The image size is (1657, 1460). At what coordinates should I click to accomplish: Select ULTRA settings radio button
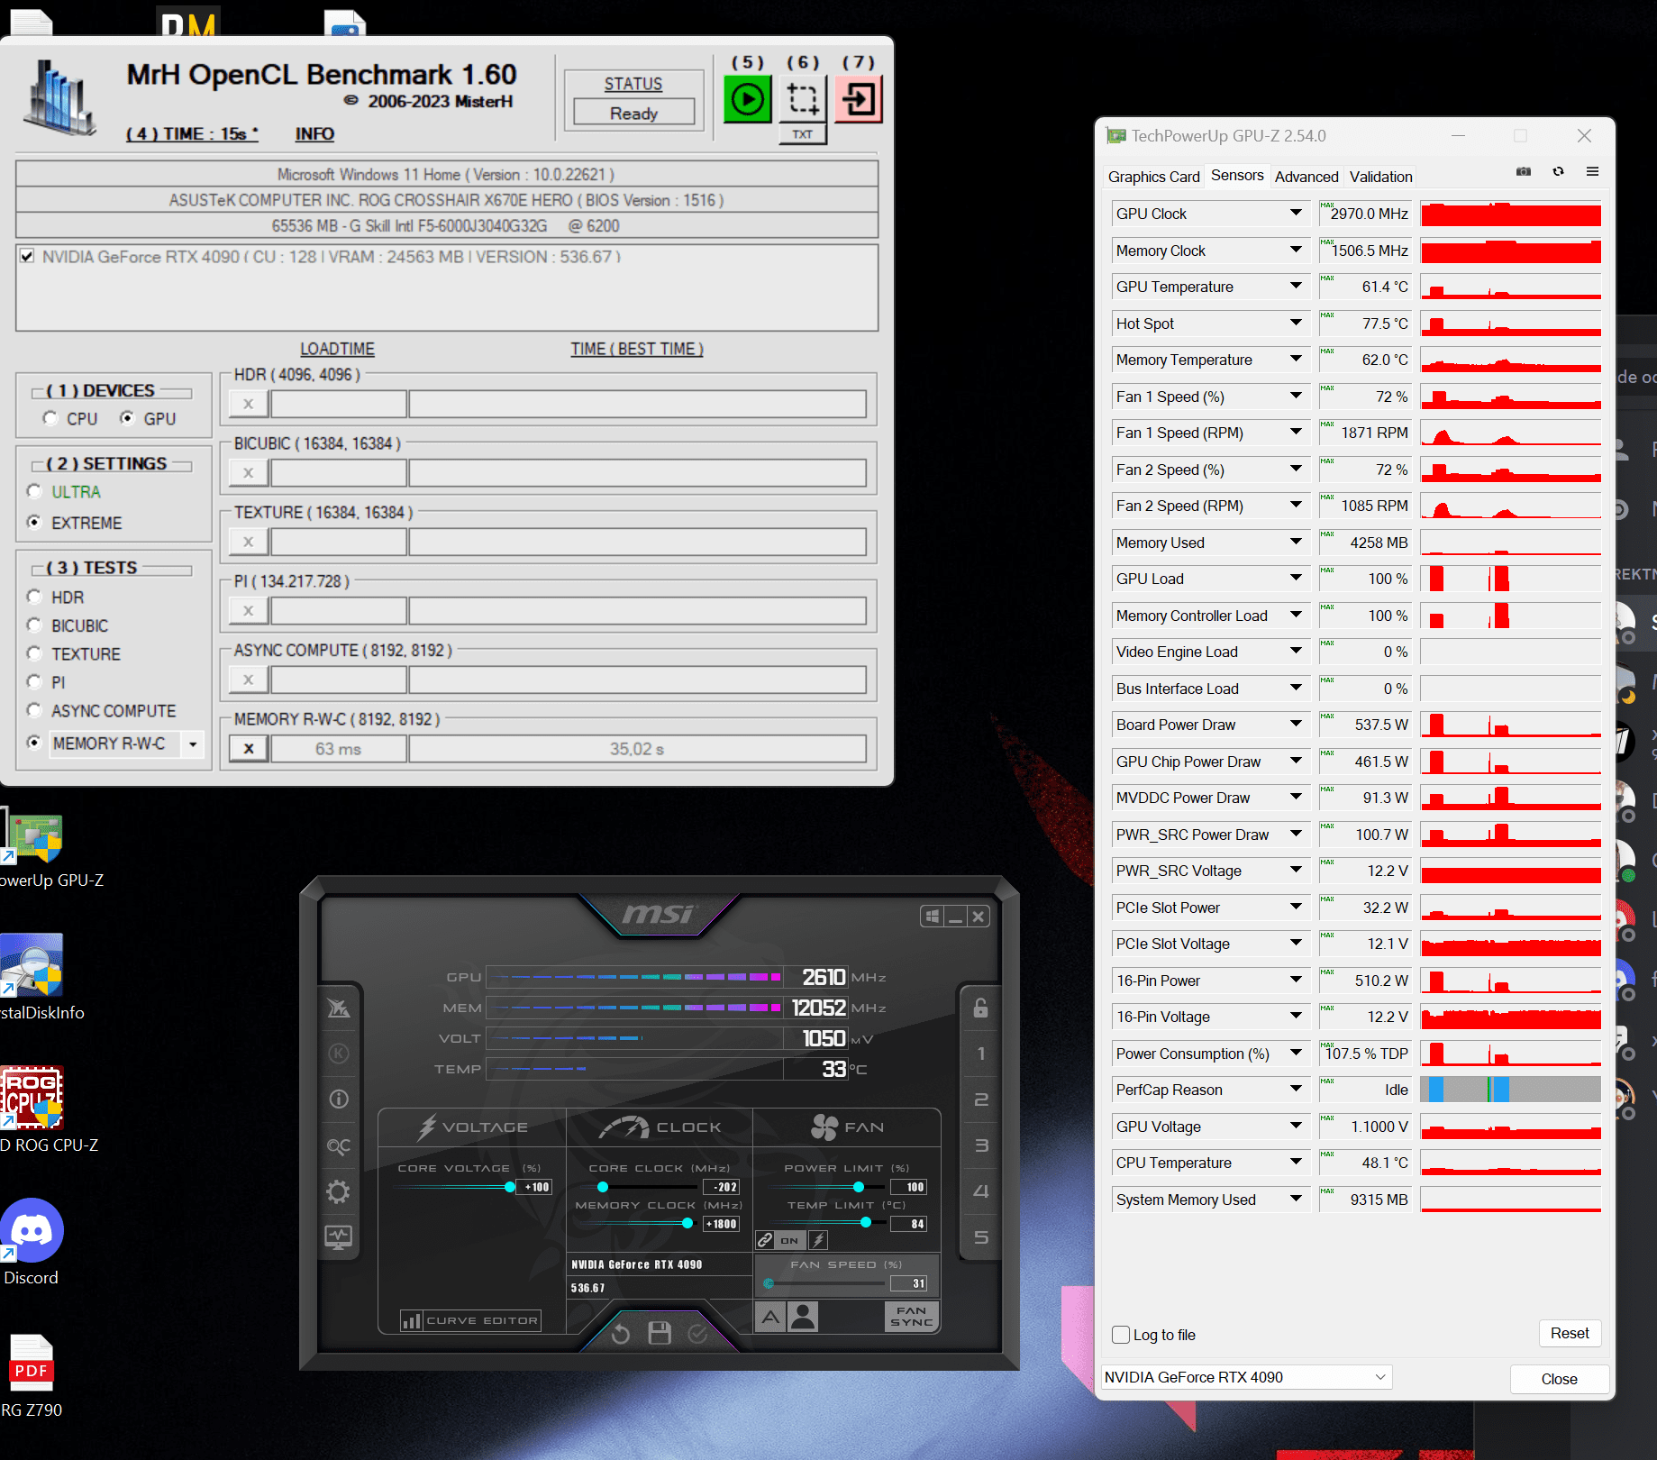pyautogui.click(x=34, y=491)
